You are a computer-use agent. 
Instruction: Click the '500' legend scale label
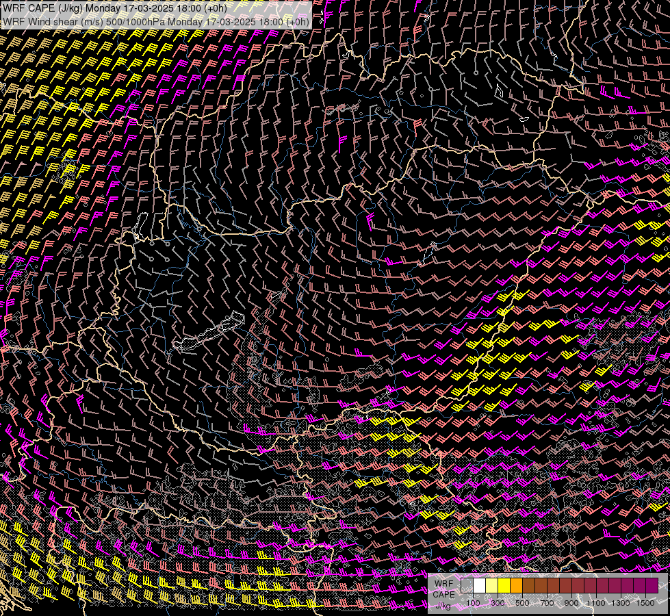(x=522, y=603)
